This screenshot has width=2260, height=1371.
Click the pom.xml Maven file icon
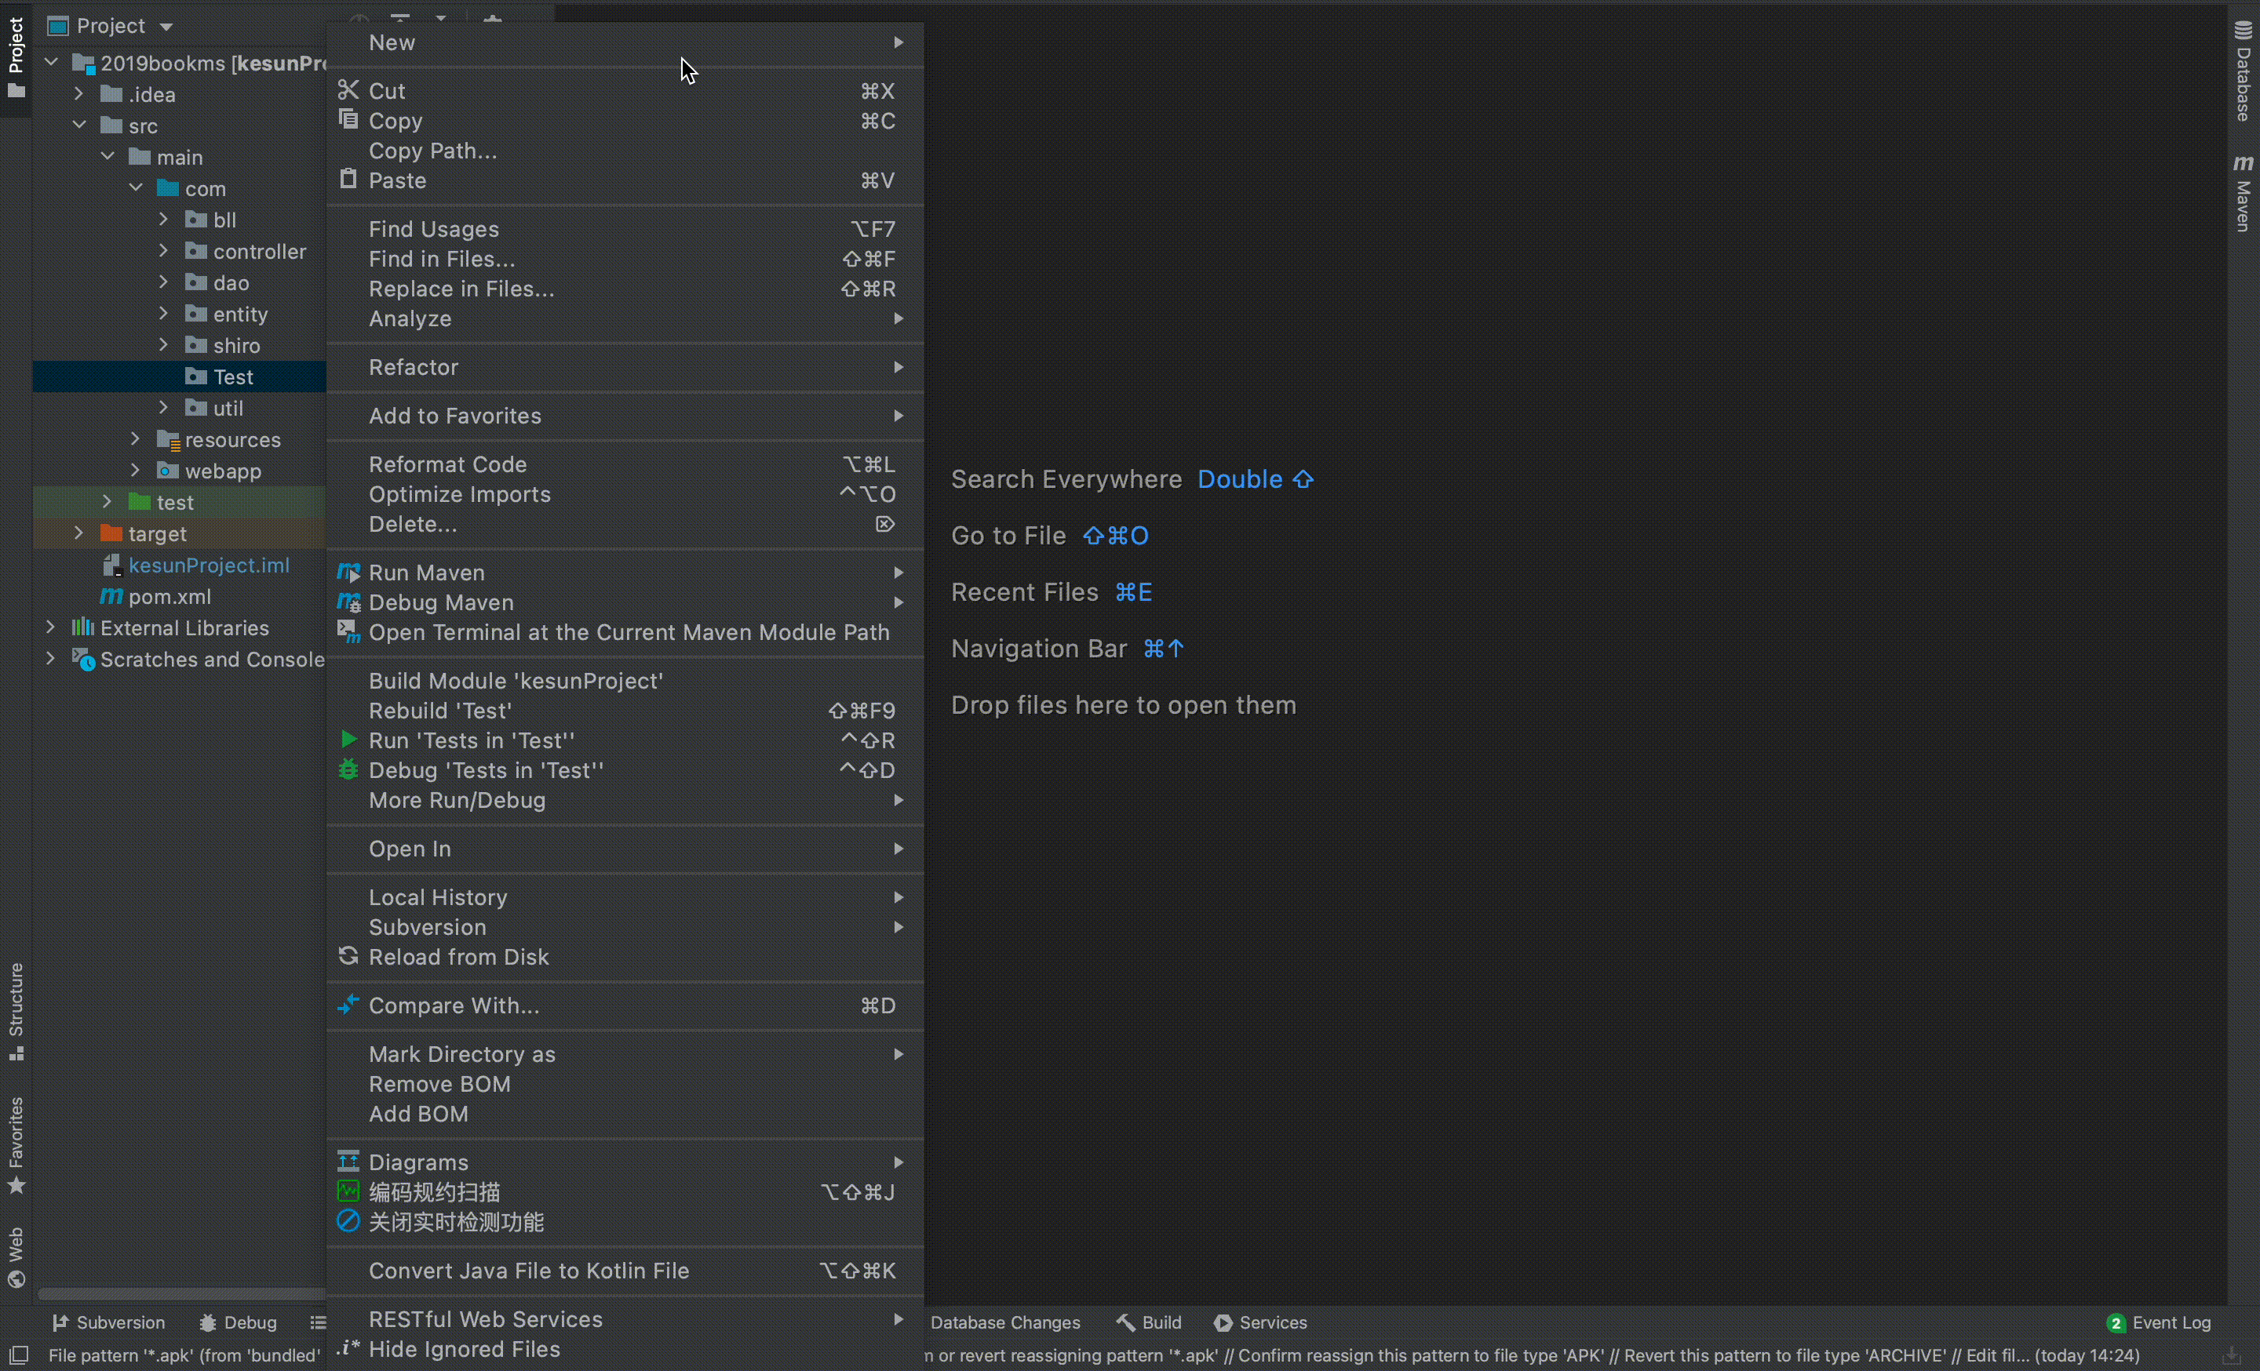[x=111, y=595]
